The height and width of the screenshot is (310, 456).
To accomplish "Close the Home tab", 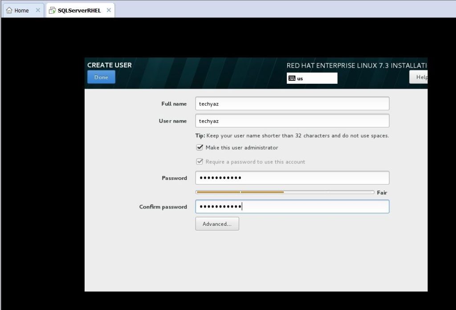I will [37, 10].
